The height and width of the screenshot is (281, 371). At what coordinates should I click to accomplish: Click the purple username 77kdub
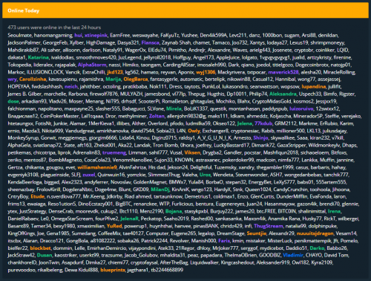click(x=263, y=123)
